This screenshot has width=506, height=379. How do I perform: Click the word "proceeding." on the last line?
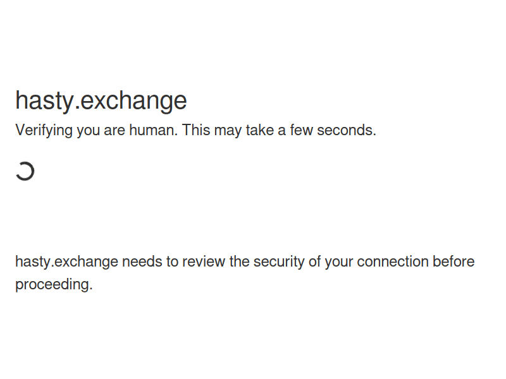click(54, 284)
